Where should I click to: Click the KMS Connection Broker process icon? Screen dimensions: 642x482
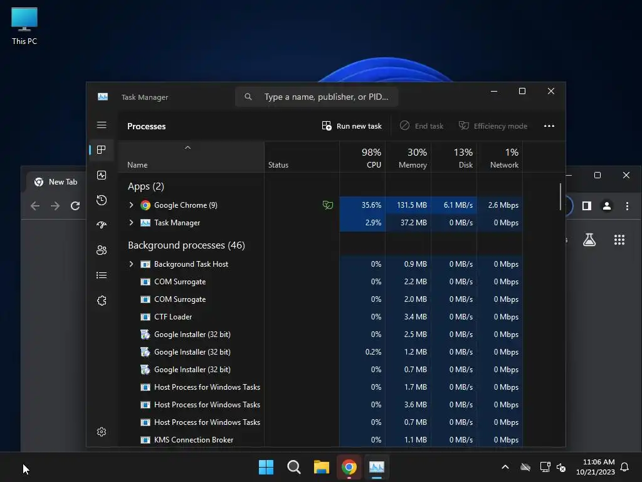click(145, 440)
